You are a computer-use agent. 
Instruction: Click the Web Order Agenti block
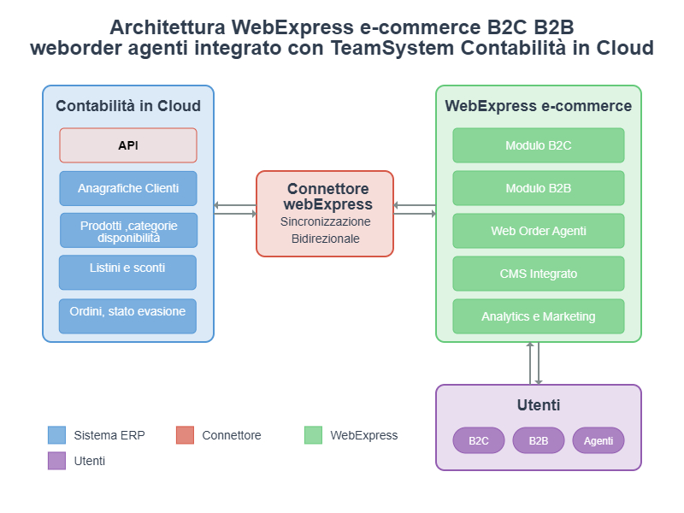(x=539, y=231)
